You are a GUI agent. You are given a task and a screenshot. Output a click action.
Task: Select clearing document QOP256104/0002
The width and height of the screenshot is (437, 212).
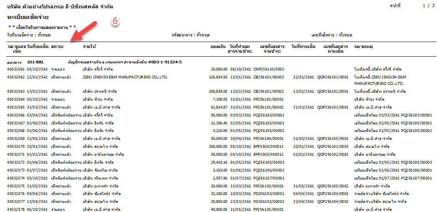[x=333, y=201]
